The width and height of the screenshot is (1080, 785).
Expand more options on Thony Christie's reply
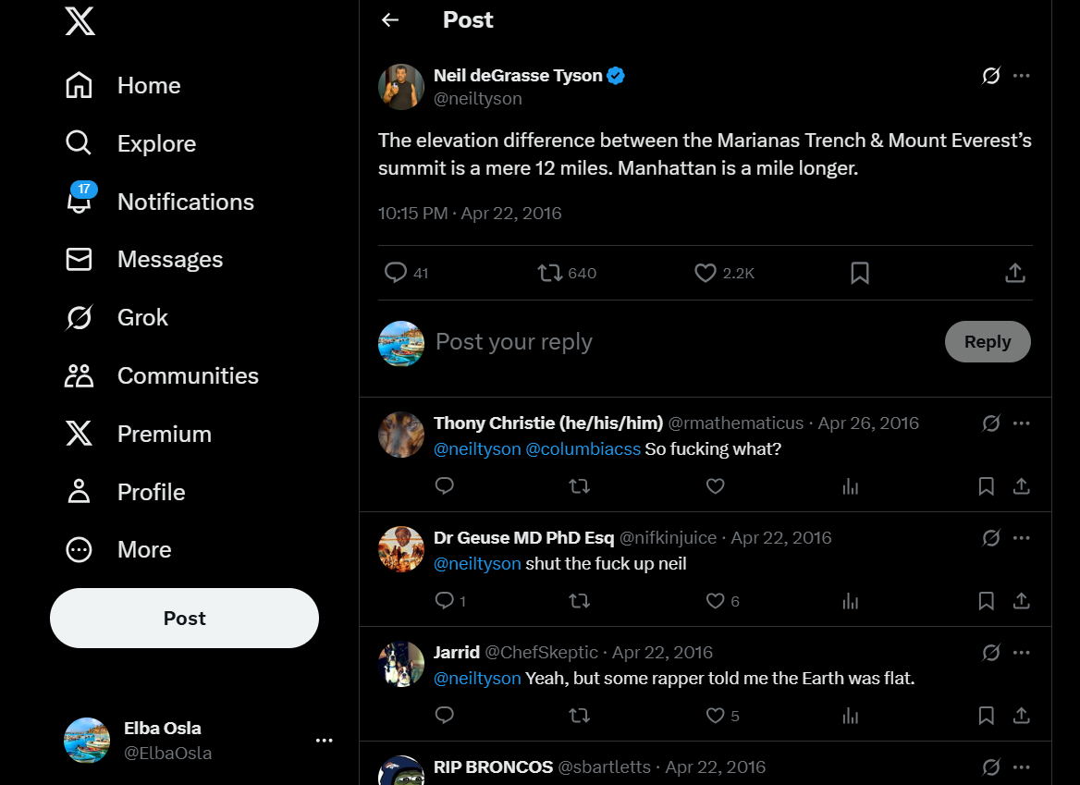tap(1022, 423)
